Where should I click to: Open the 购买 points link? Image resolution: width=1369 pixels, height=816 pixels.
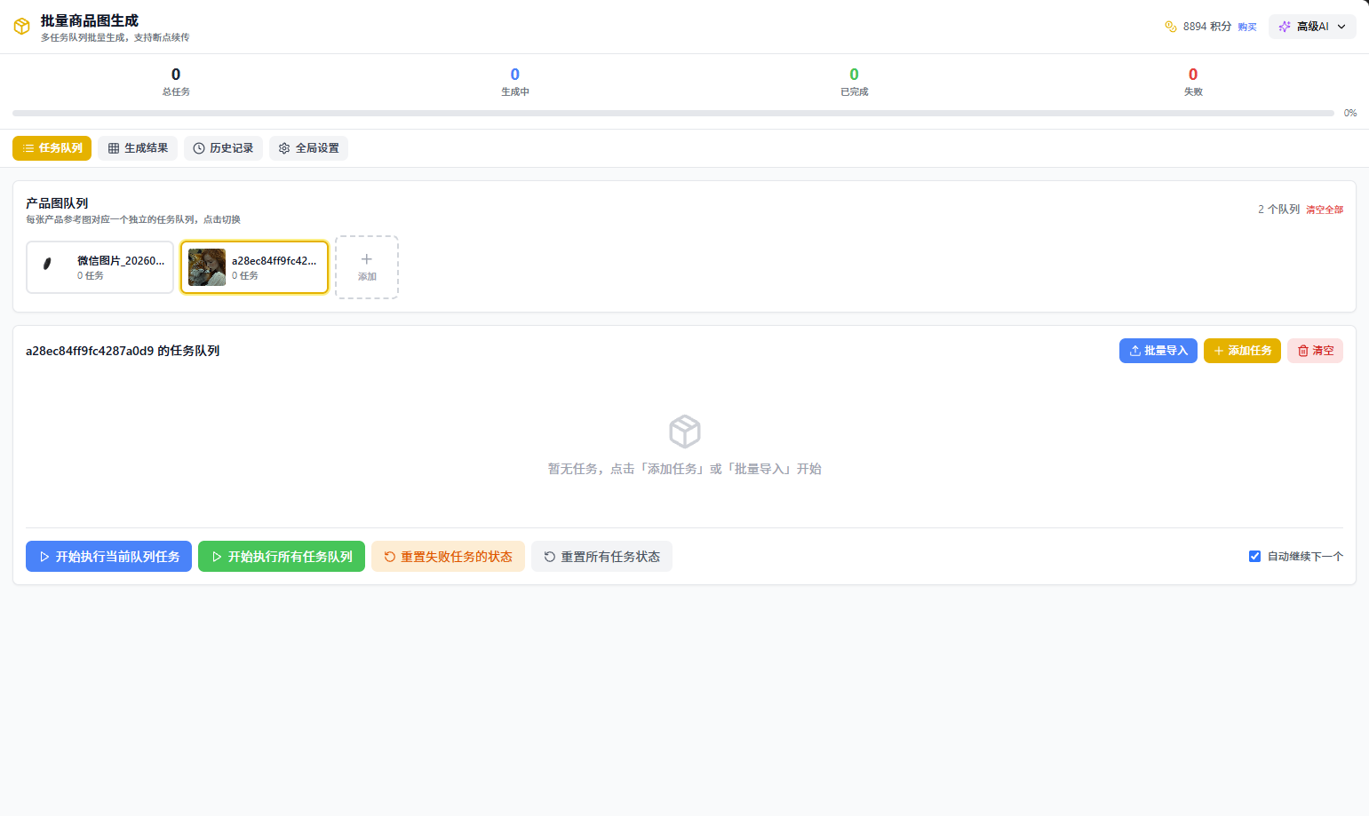tap(1247, 28)
